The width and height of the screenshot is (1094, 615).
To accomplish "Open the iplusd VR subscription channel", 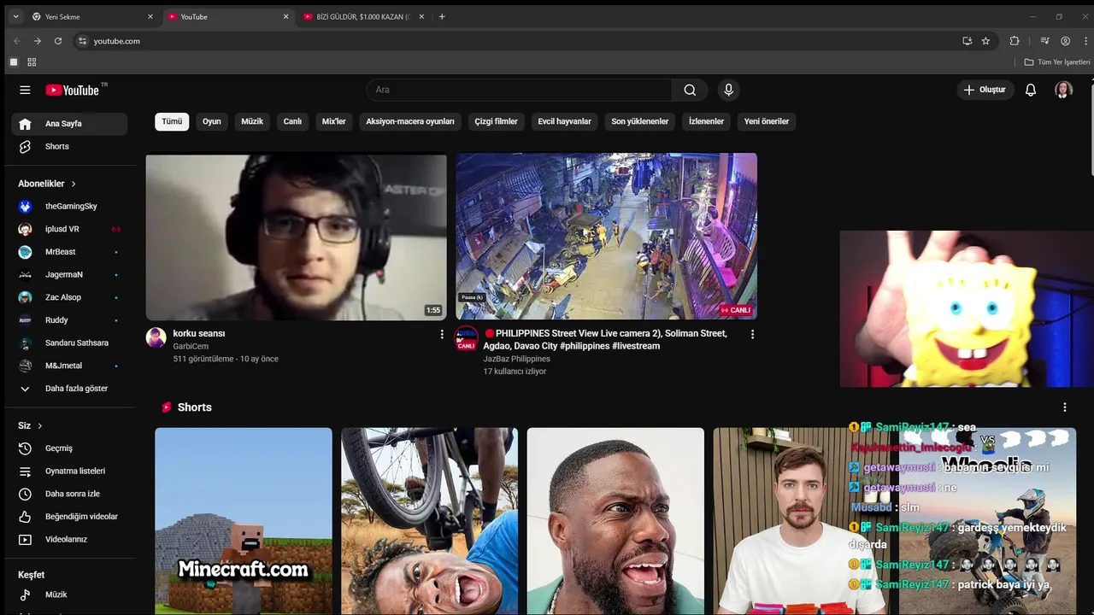I will coord(69,230).
